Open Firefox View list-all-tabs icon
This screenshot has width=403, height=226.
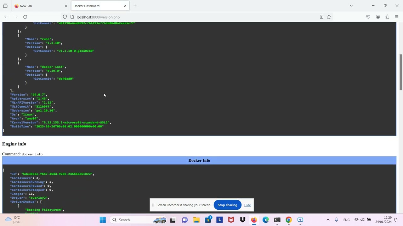coord(5,6)
